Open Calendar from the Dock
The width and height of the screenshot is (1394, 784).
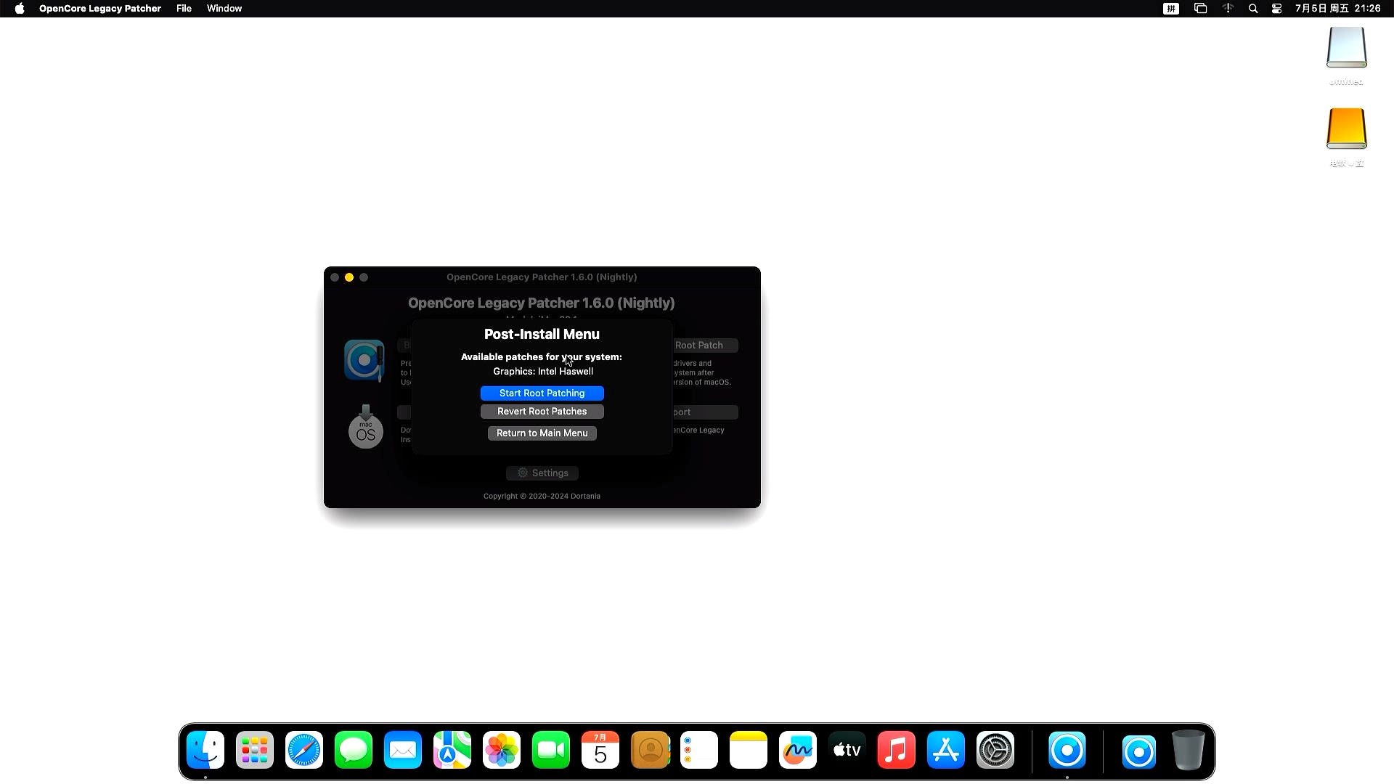600,750
